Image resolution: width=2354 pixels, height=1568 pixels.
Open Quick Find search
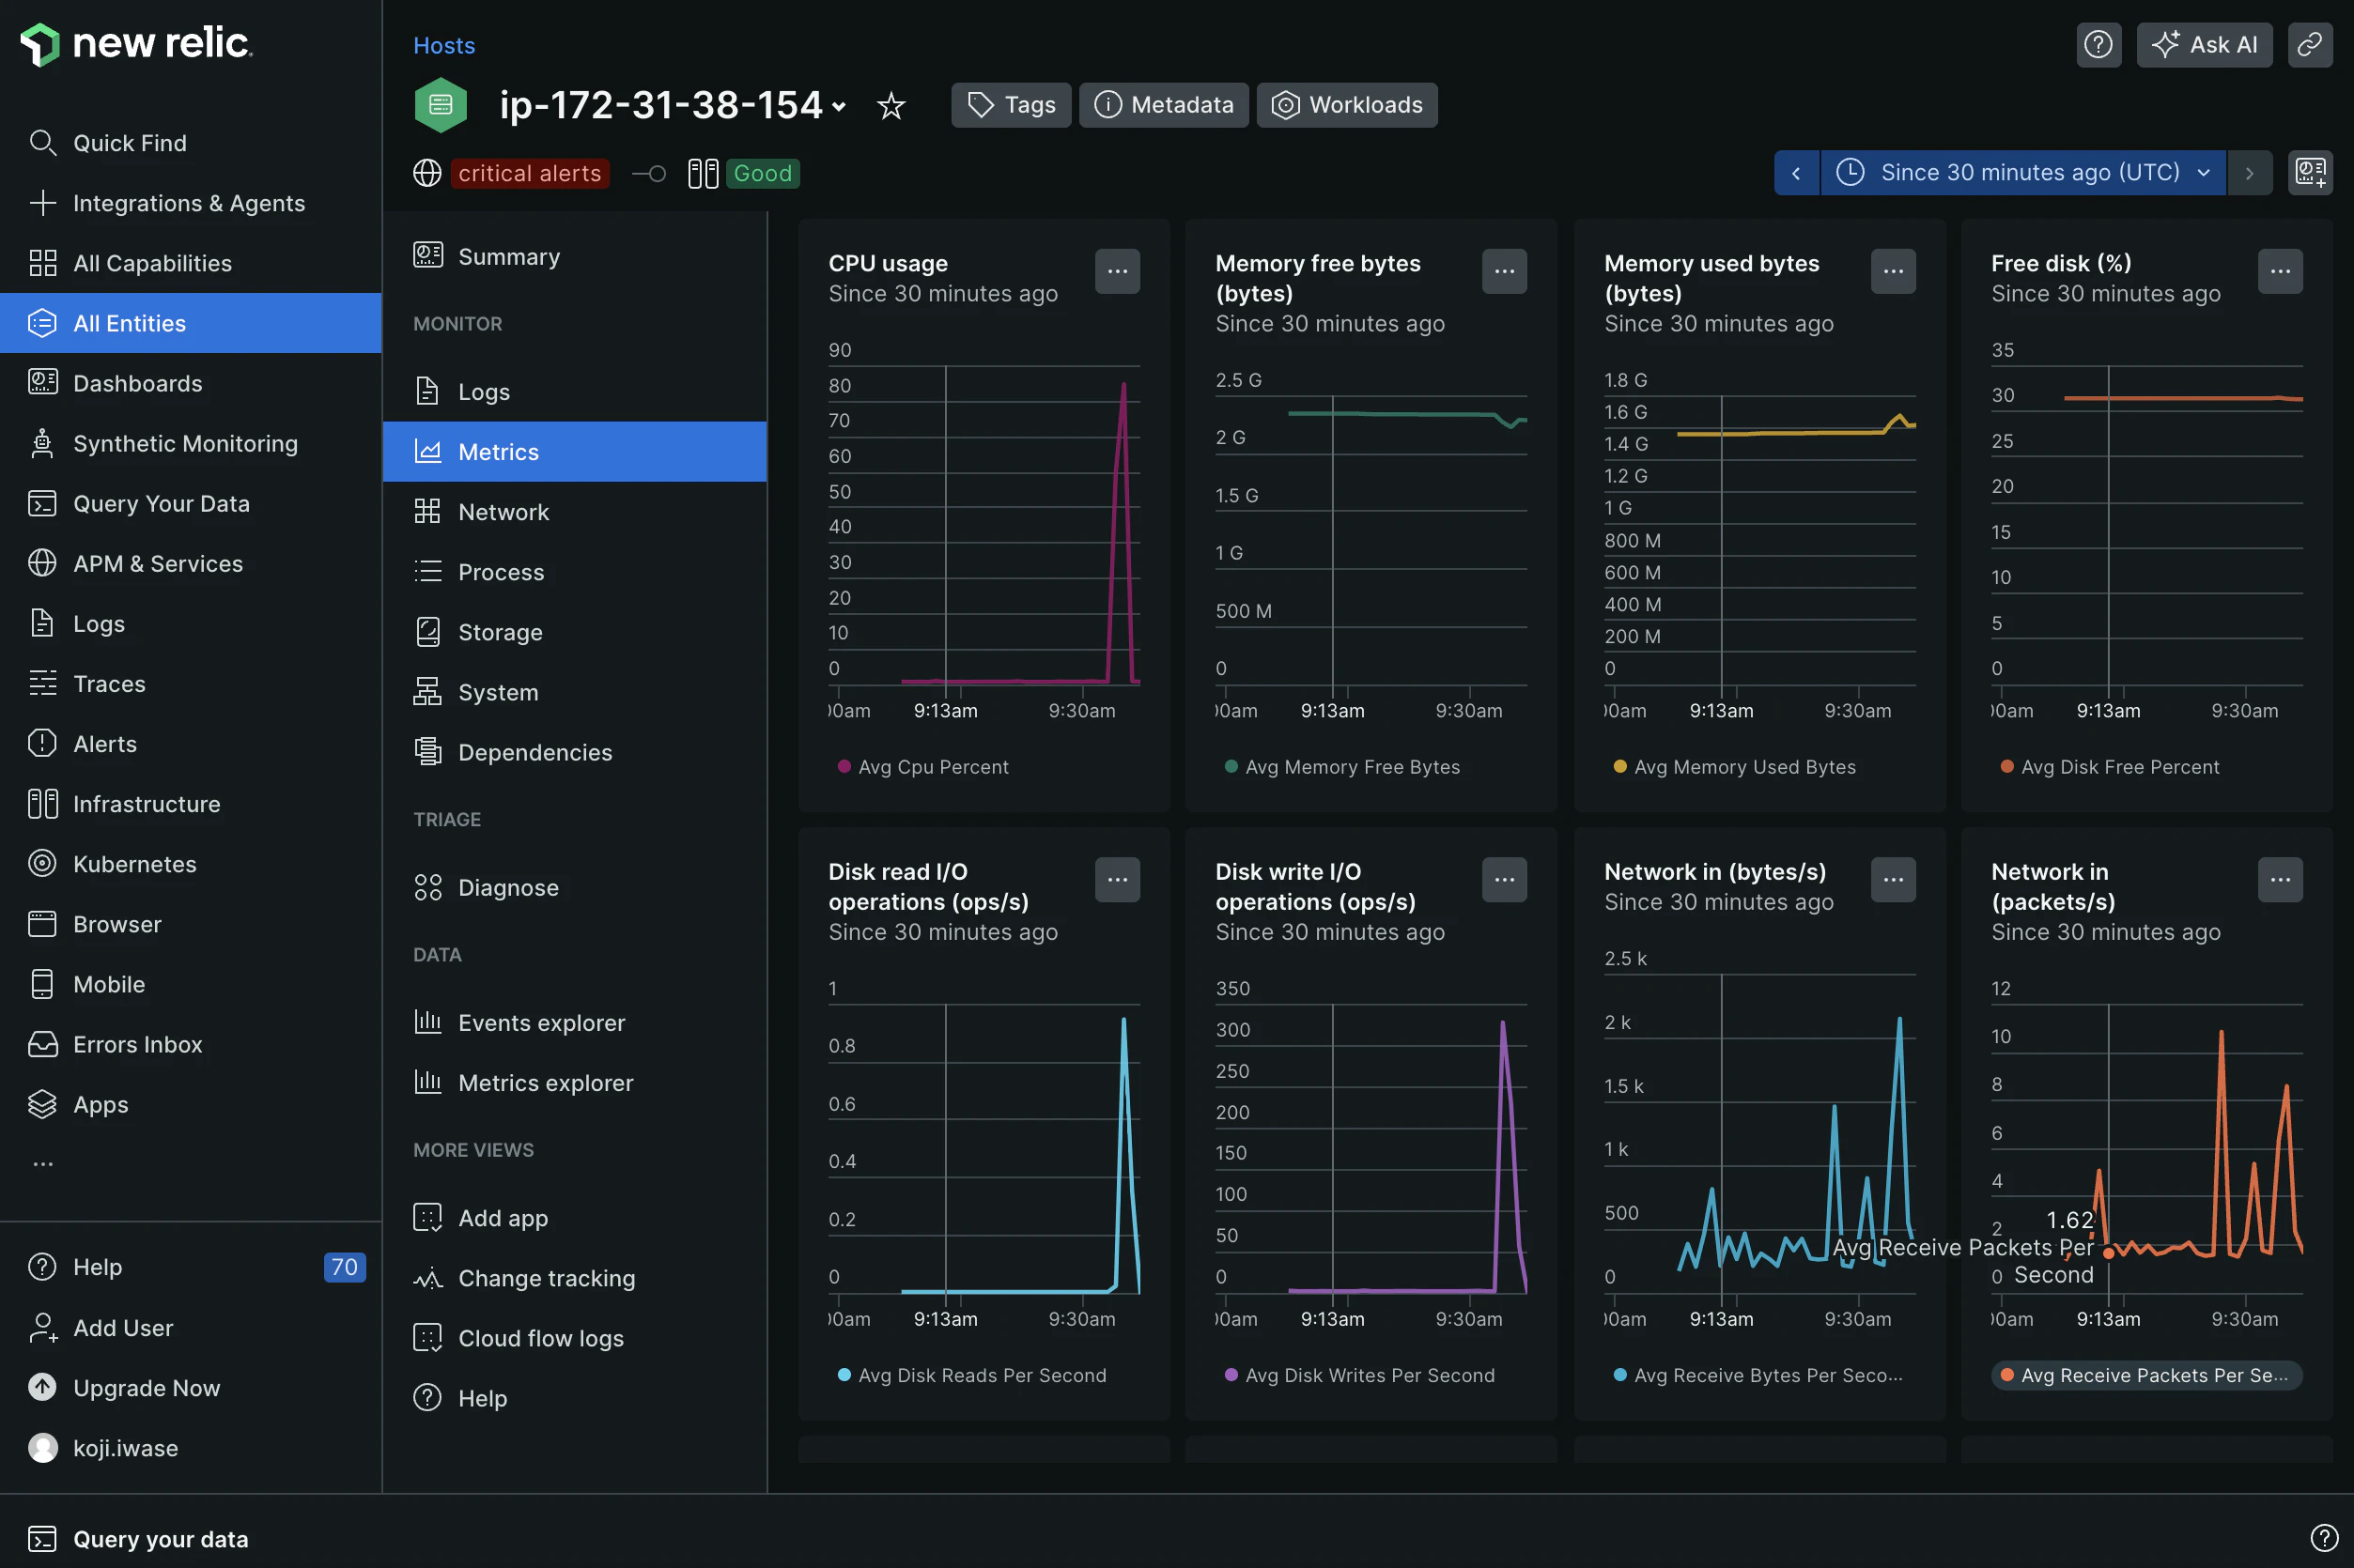(190, 143)
